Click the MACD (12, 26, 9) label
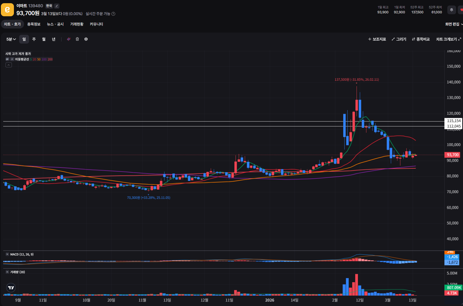The width and height of the screenshot is (463, 306). tap(22, 254)
